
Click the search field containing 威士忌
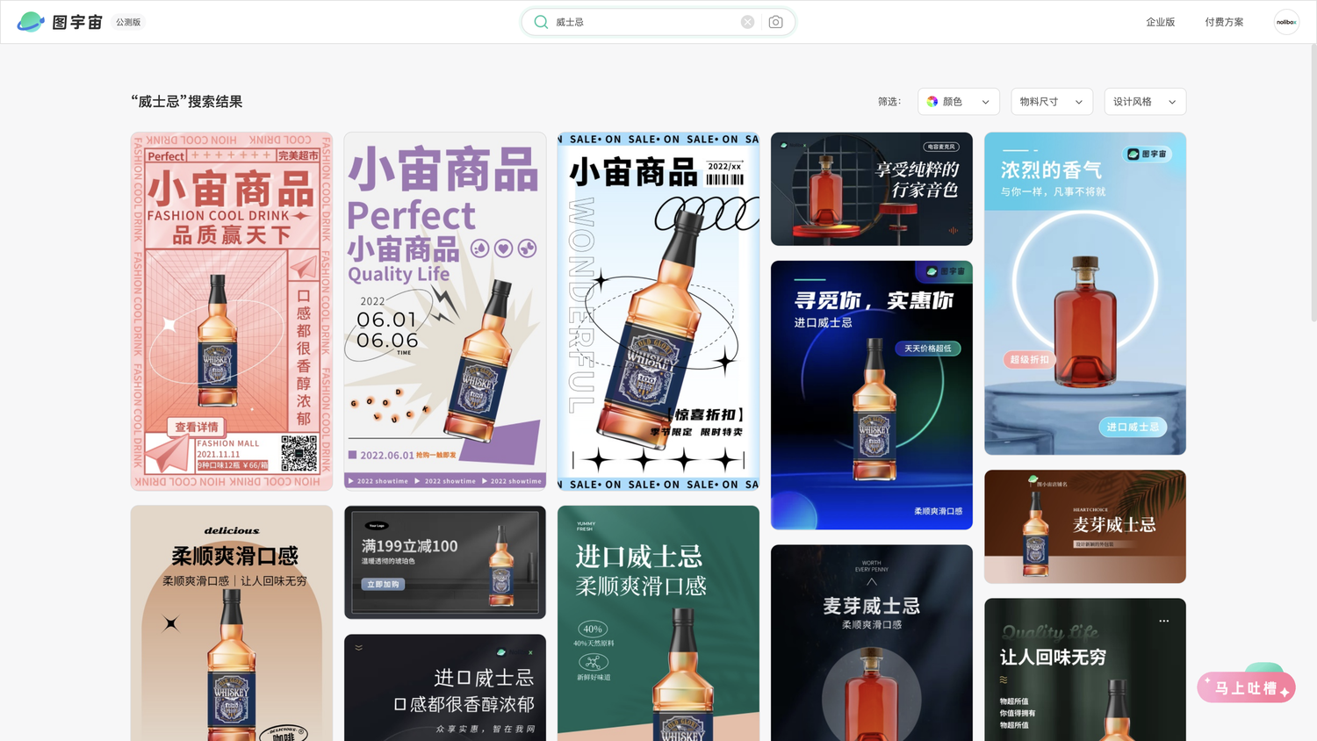tap(658, 22)
